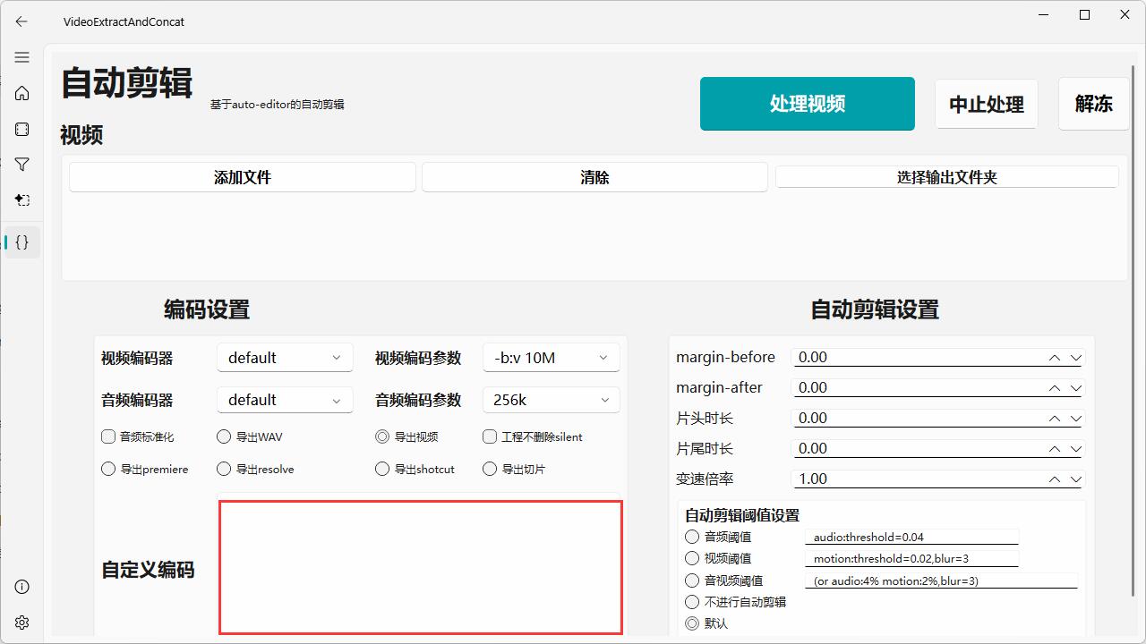
Task: Open the Home page icon
Action: pos(22,93)
